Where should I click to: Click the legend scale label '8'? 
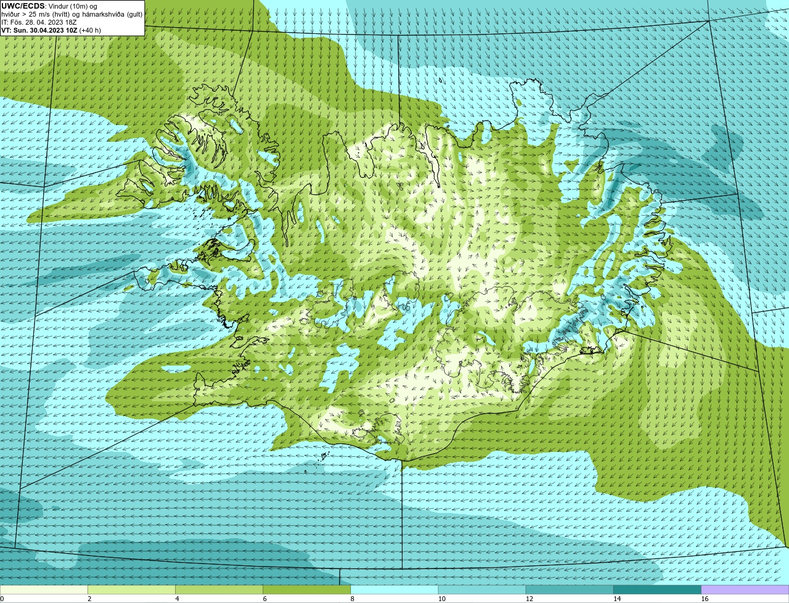(353, 599)
